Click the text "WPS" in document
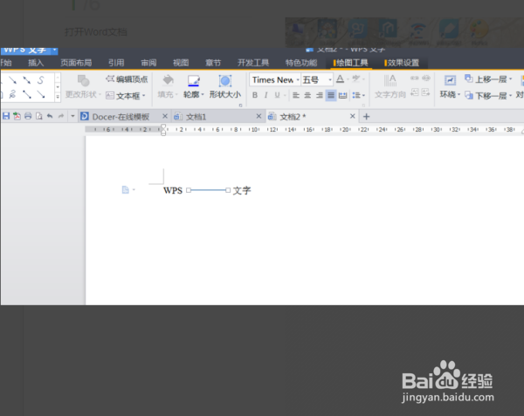The image size is (524, 416). point(173,190)
